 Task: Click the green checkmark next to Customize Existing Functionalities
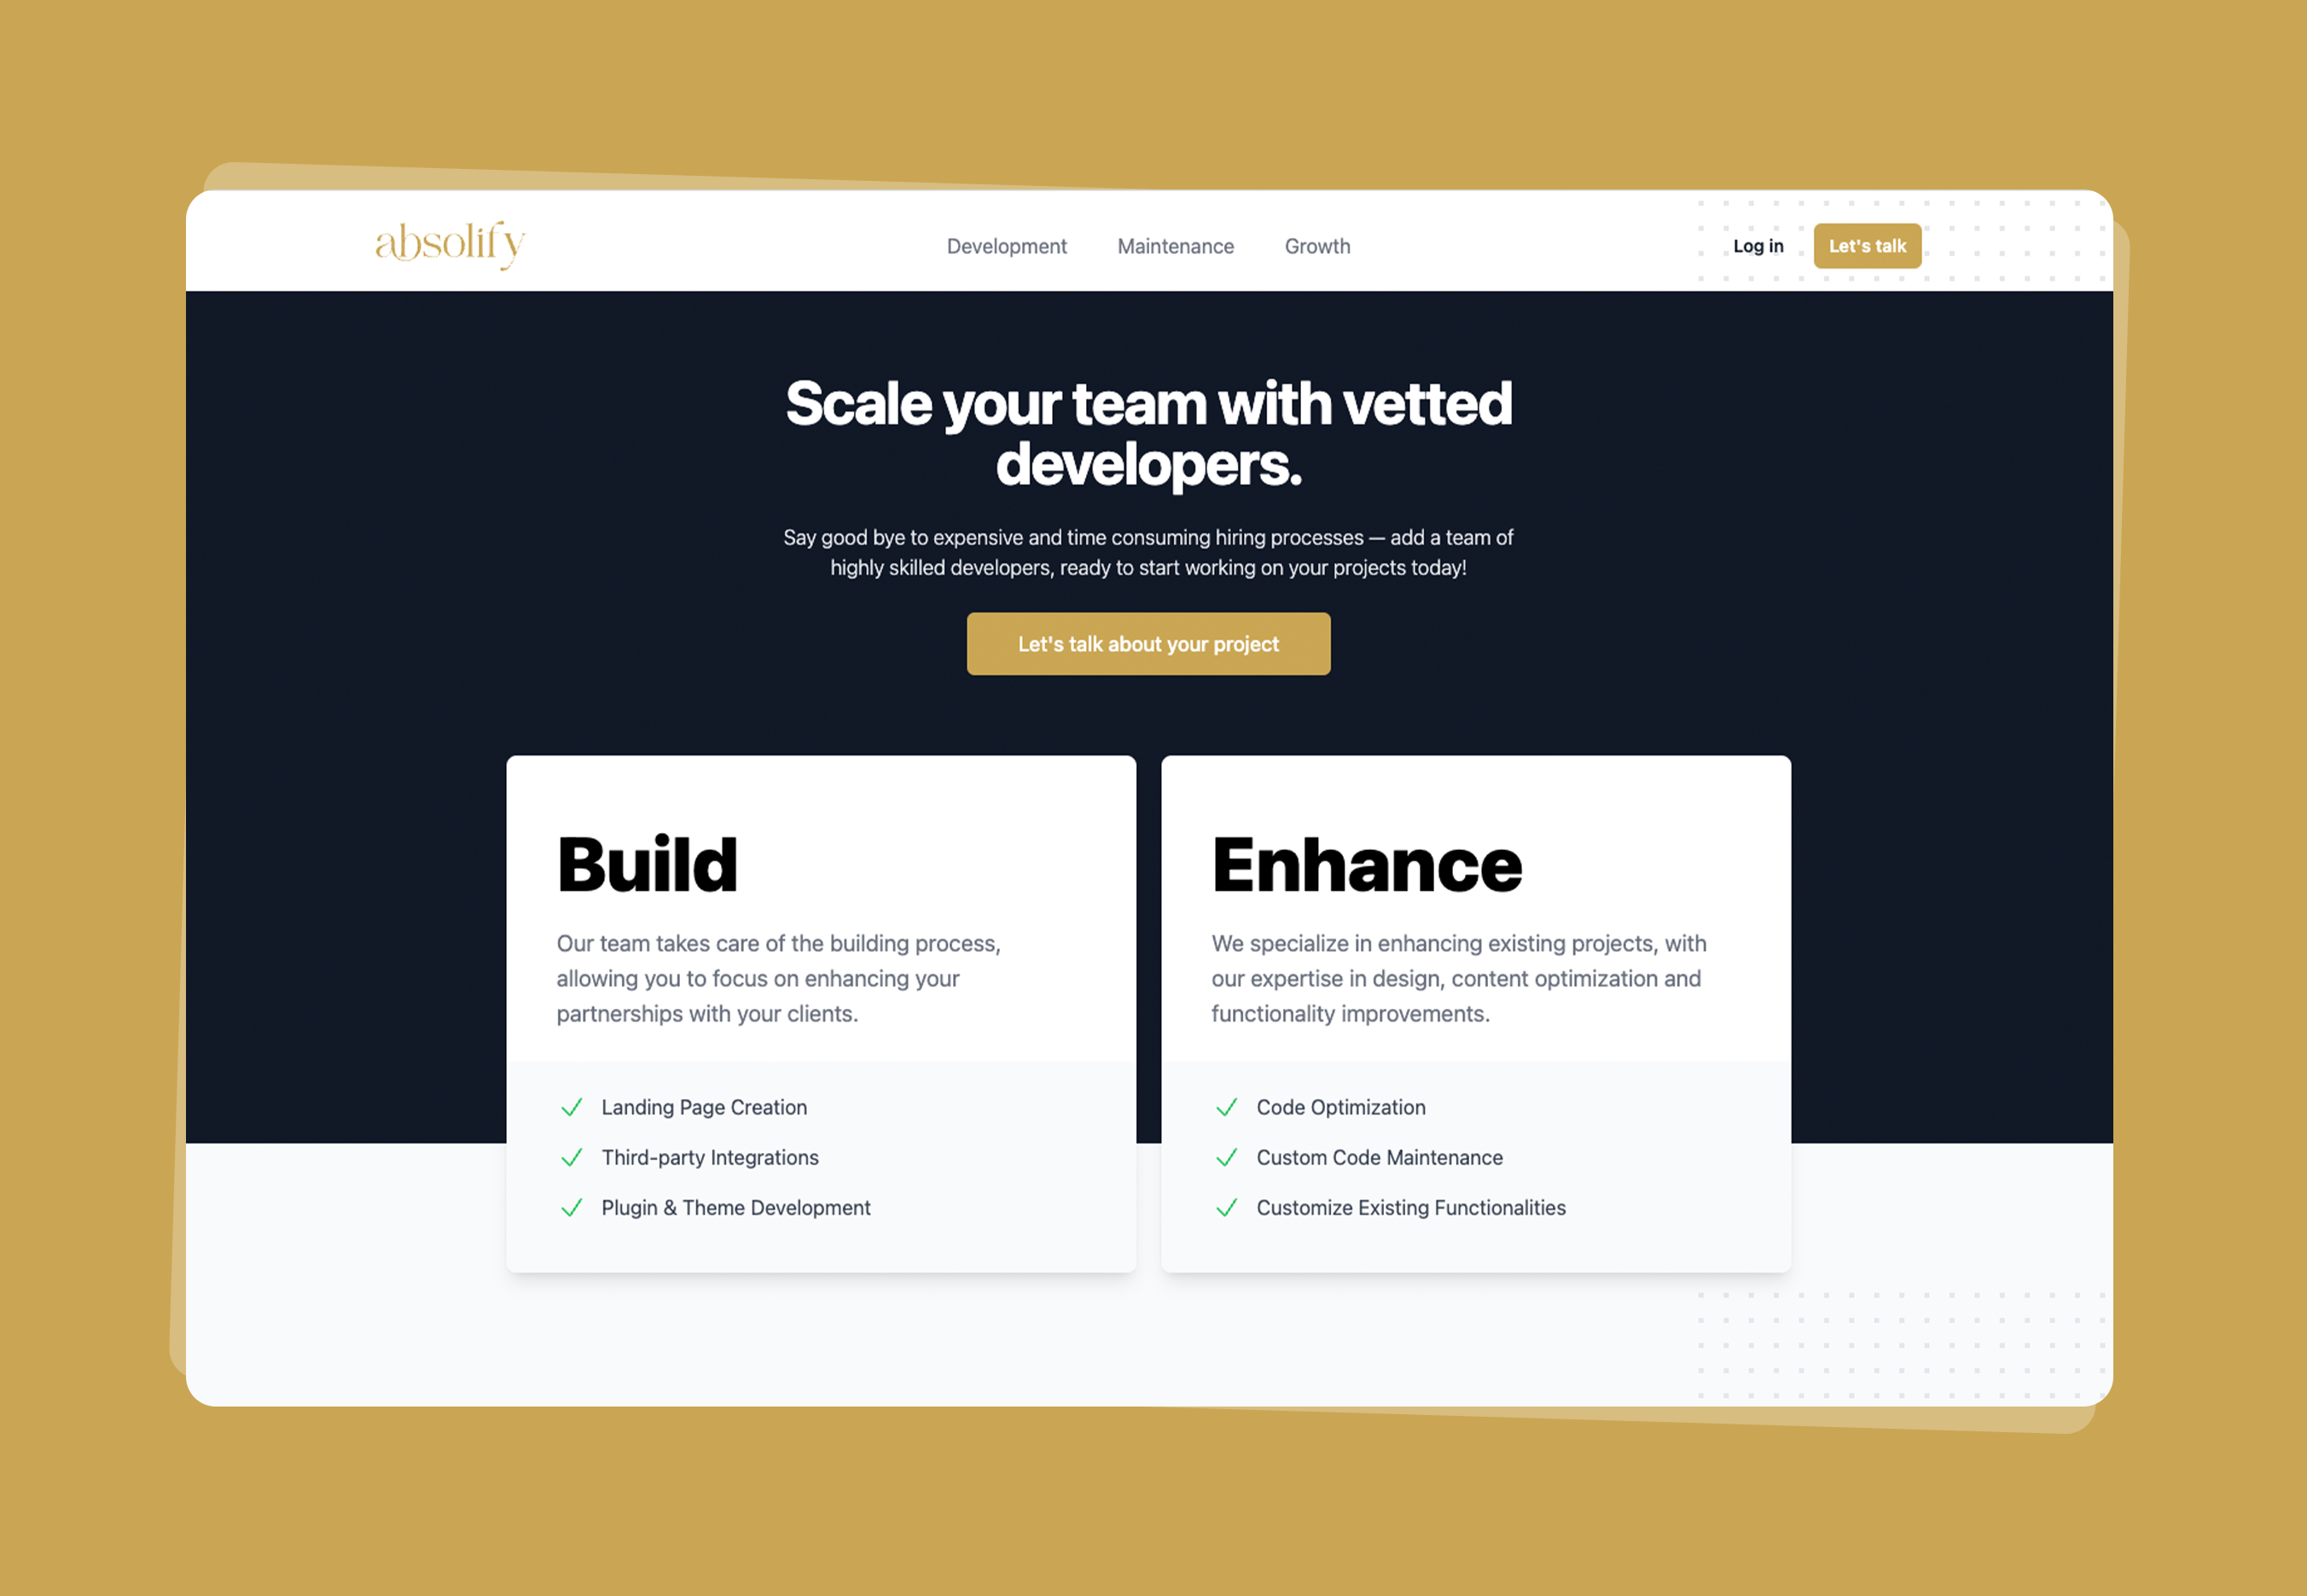point(1229,1209)
